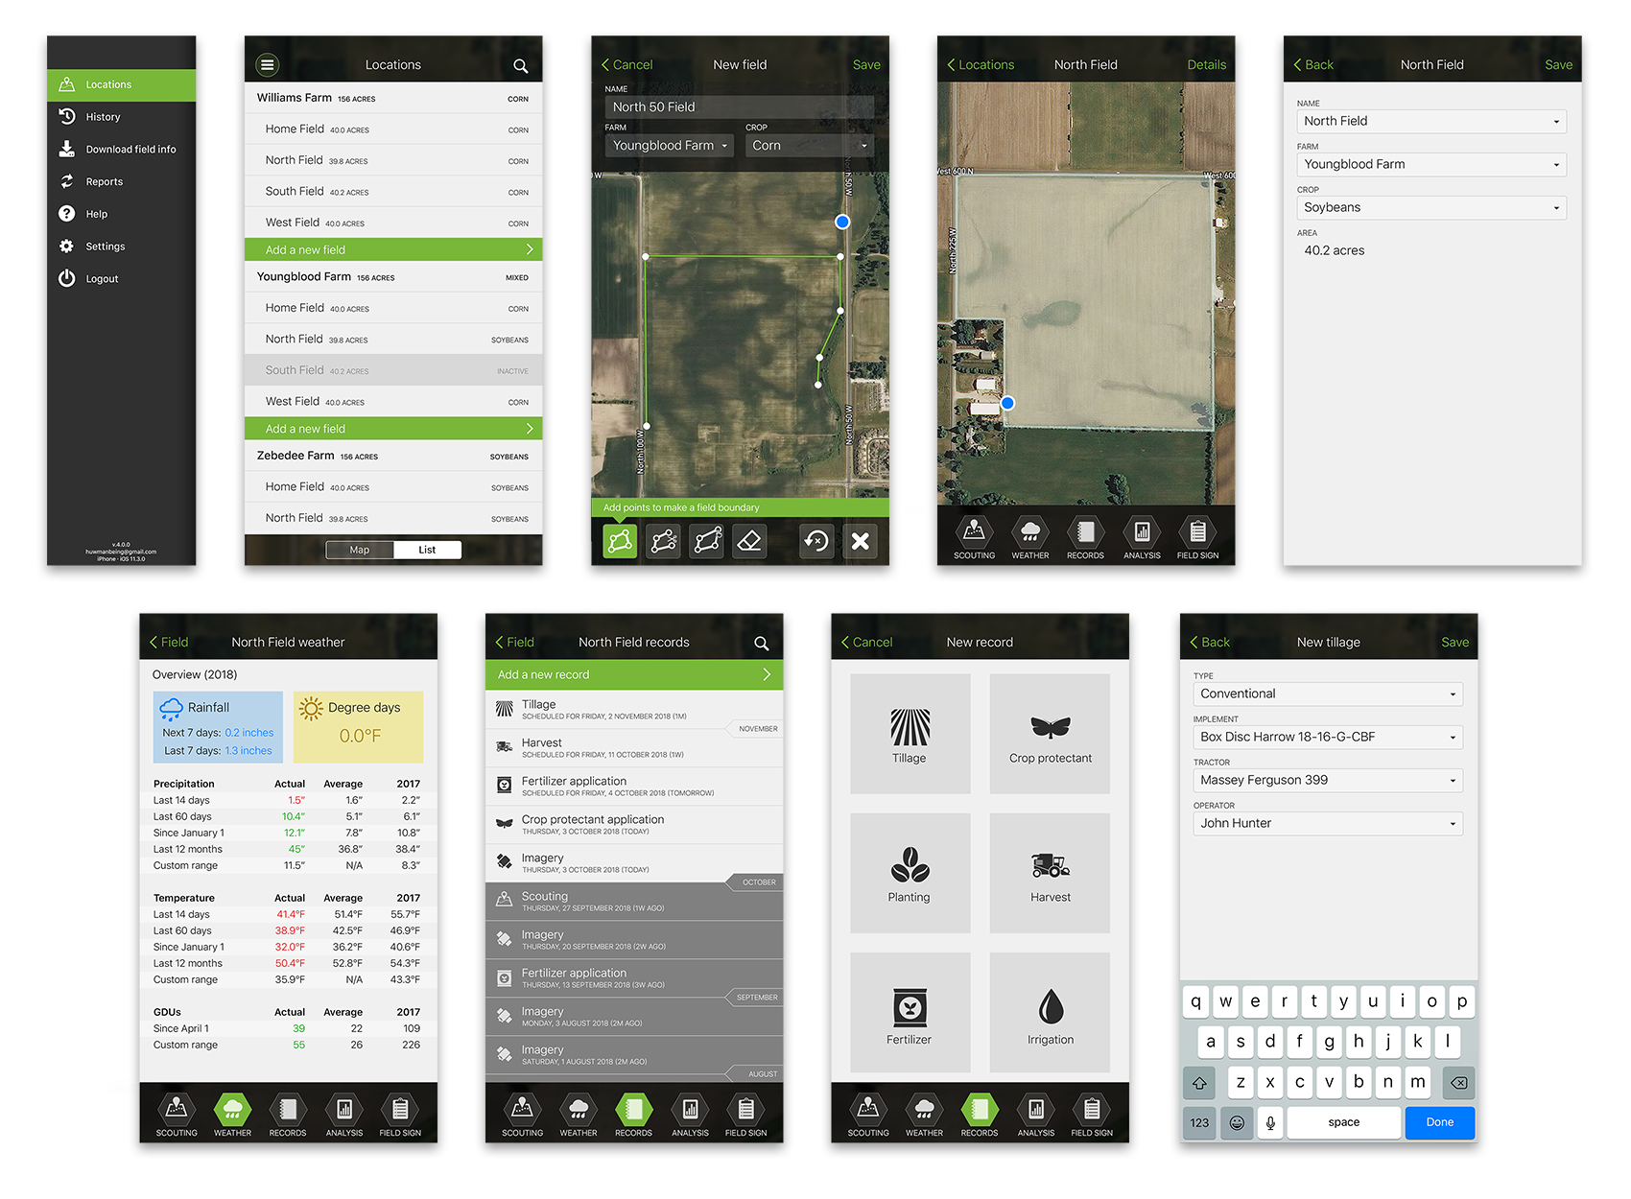Expand the Conventional tillage type dropdown

point(1327,694)
